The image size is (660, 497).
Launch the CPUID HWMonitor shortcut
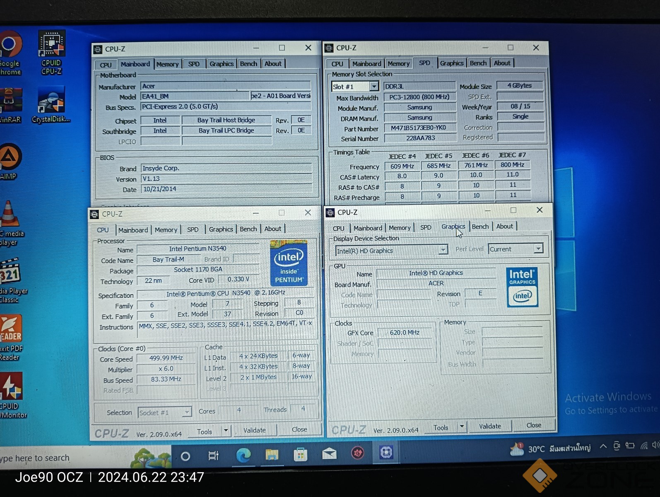[x=12, y=396]
